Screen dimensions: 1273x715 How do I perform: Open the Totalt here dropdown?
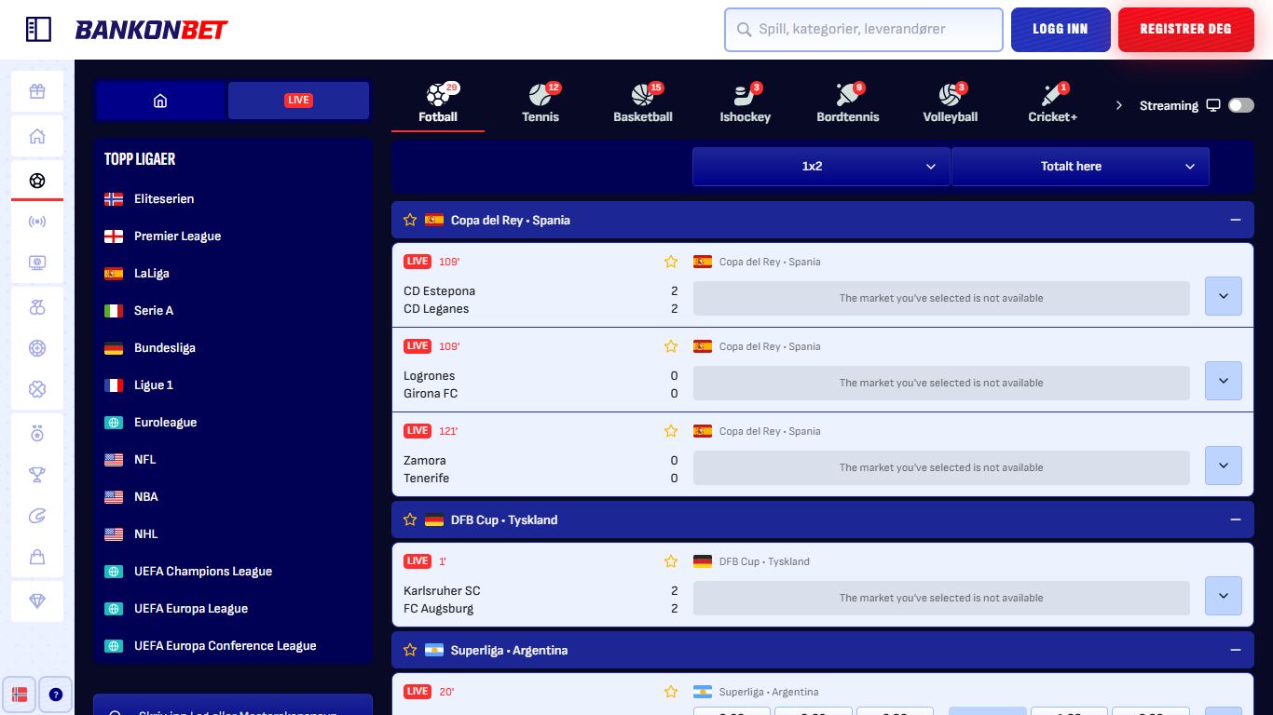pyautogui.click(x=1080, y=167)
